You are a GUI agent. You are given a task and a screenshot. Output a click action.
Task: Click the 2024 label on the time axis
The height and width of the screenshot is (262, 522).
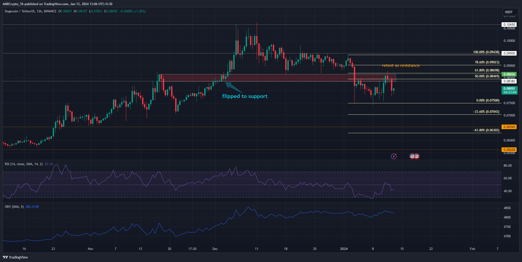344,249
